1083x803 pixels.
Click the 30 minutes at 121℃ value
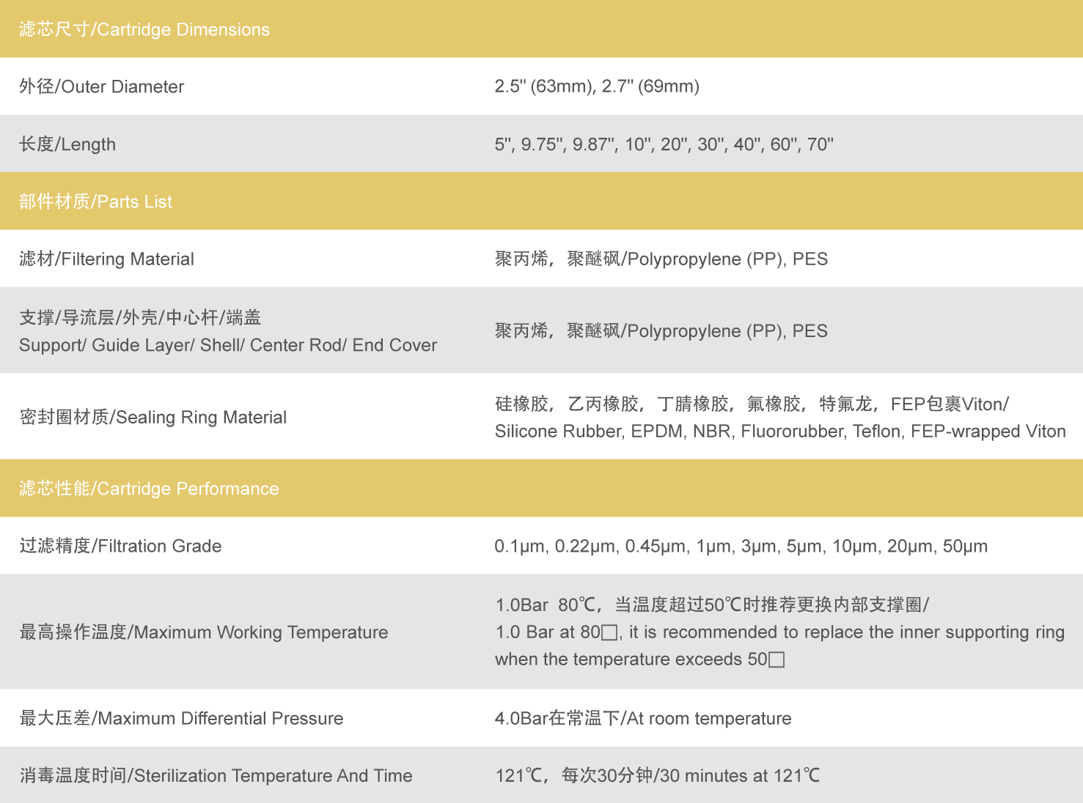[x=658, y=775]
